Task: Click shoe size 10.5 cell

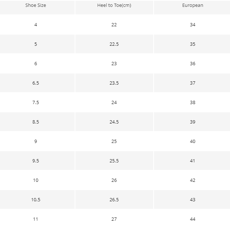Action: pos(36,199)
